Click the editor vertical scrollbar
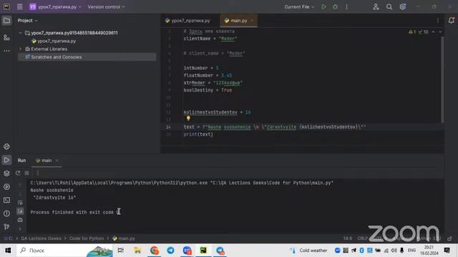The height and width of the screenshot is (257, 458). pos(442,79)
